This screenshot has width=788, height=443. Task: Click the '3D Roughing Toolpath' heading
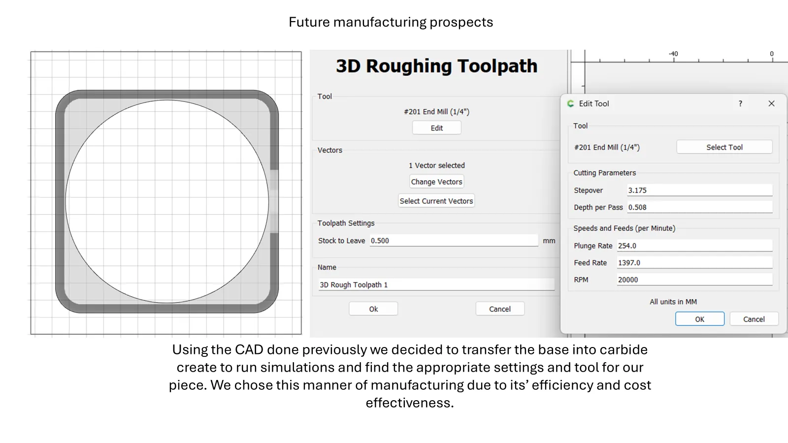click(x=436, y=66)
